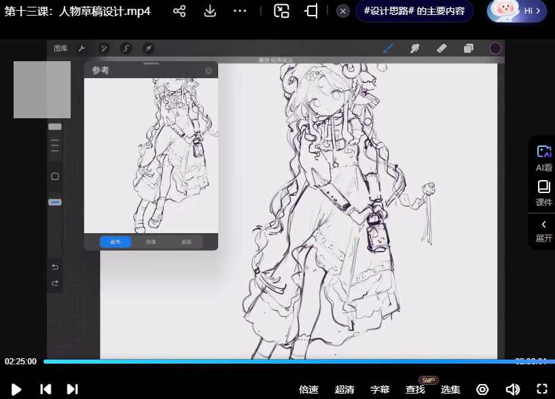Open the 倍速 playback speed options

coord(309,389)
